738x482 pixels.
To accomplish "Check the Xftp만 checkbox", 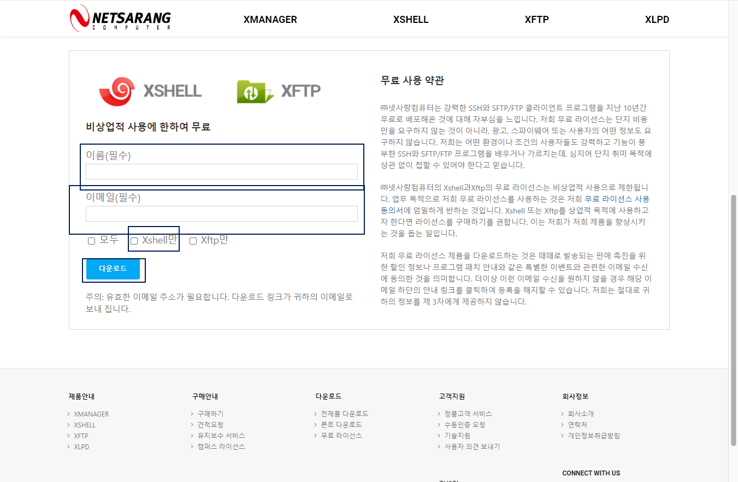I will (193, 241).
